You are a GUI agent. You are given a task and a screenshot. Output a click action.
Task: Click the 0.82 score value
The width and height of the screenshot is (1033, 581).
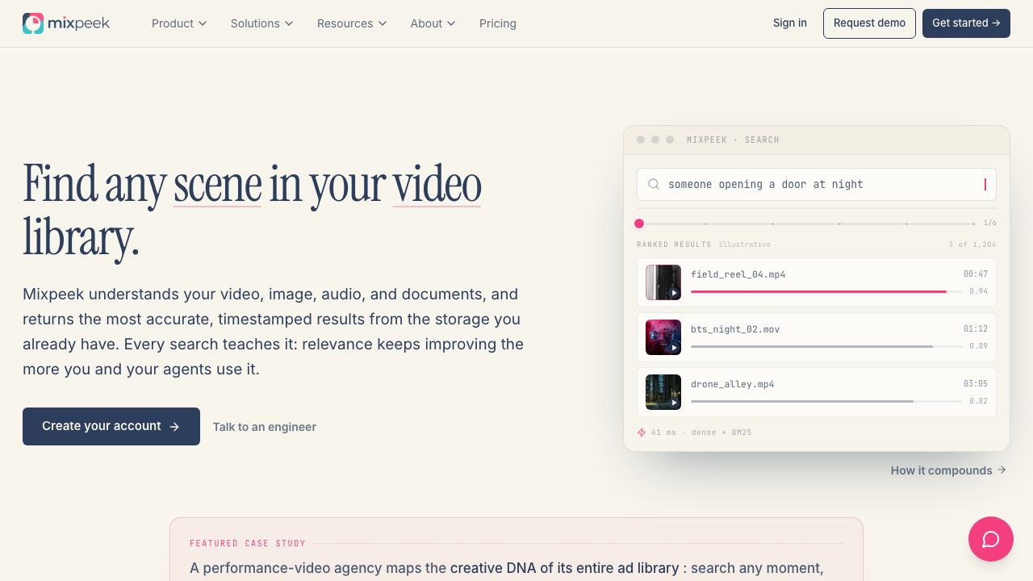979,401
